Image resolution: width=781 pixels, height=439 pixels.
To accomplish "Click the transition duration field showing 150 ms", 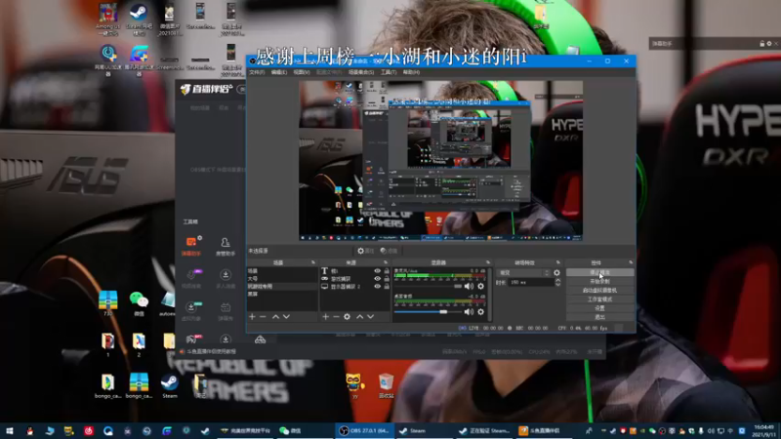I will point(530,282).
